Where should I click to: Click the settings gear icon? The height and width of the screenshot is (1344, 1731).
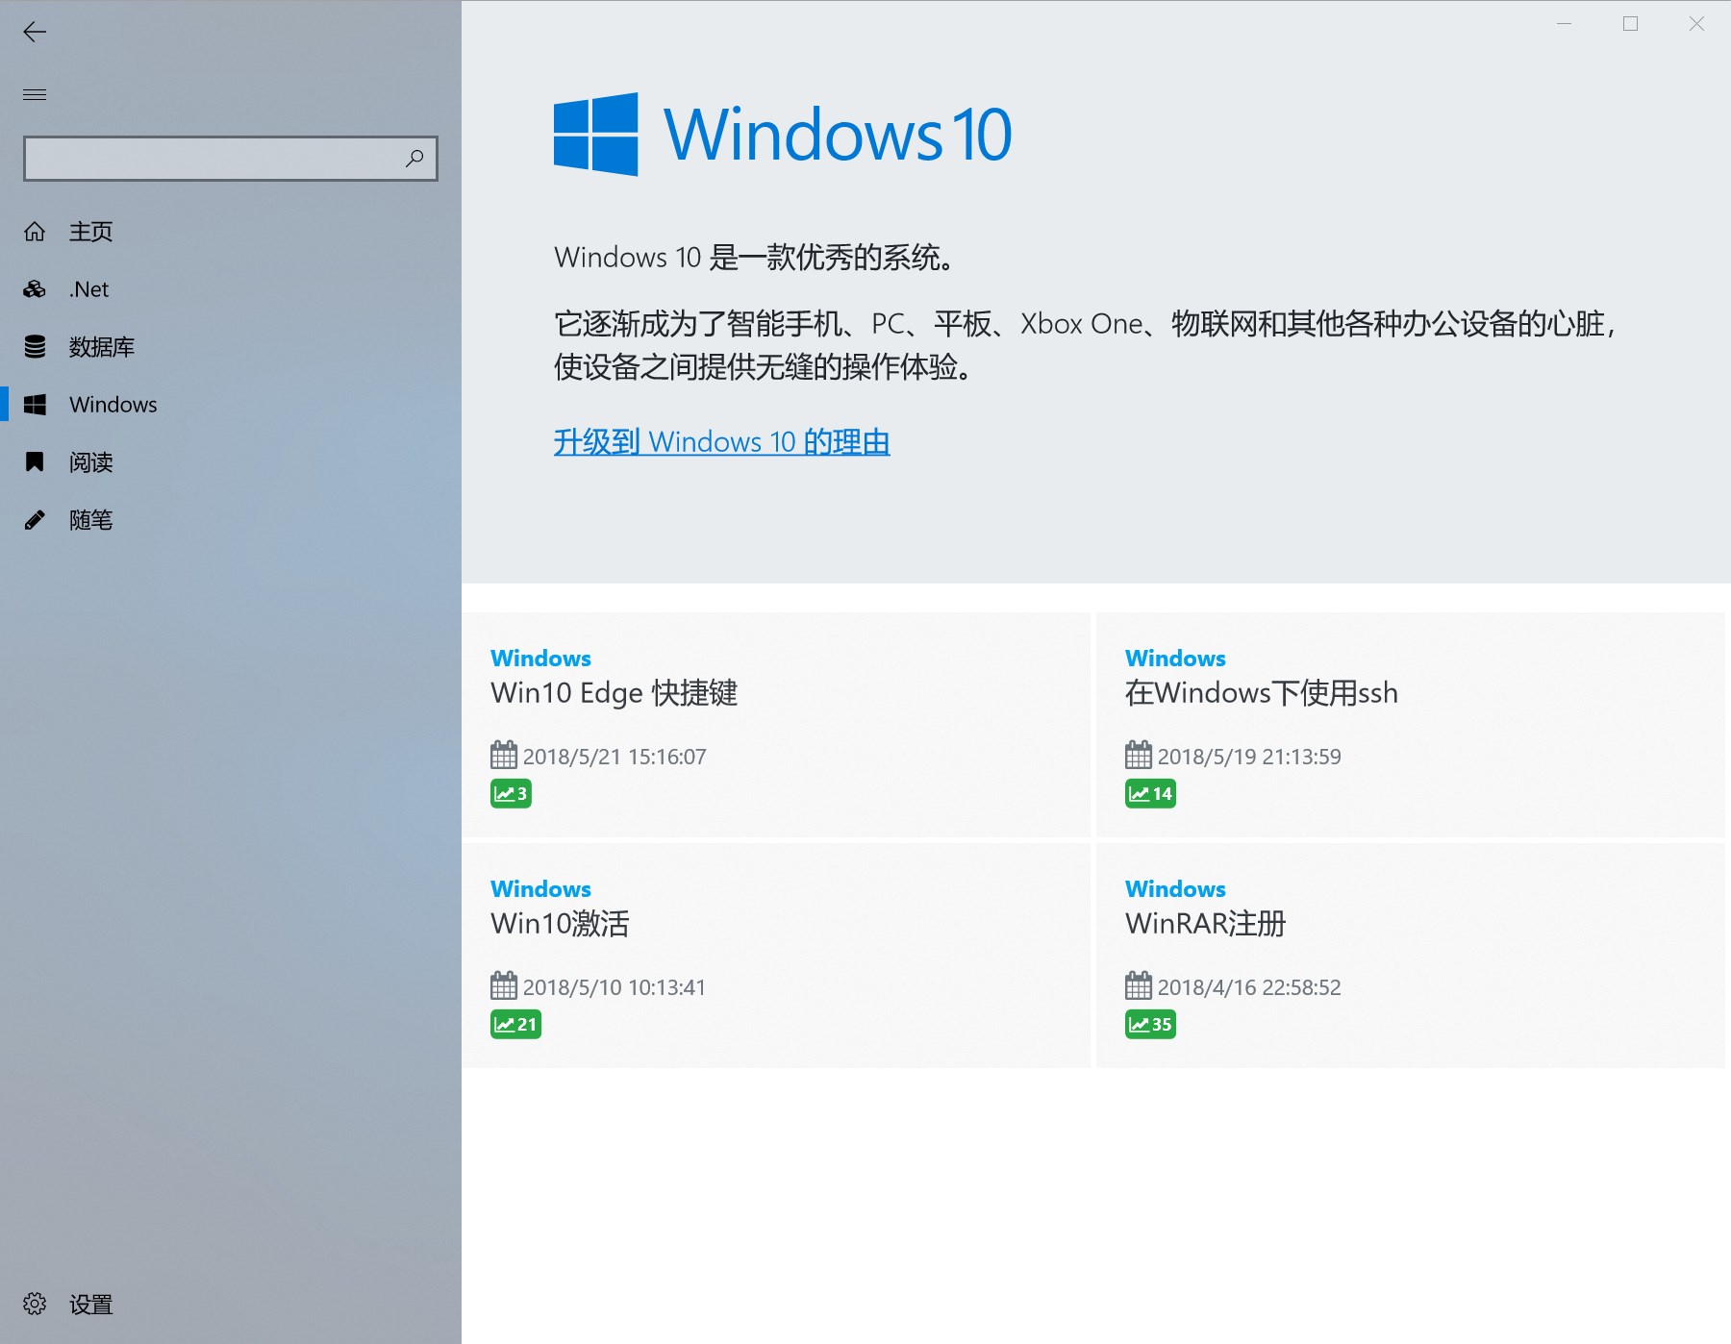pyautogui.click(x=35, y=1304)
